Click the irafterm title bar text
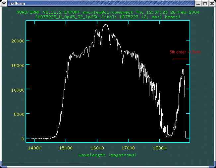Image resolution: width=216 pixels, height=168 pixels. pyautogui.click(x=17, y=3)
